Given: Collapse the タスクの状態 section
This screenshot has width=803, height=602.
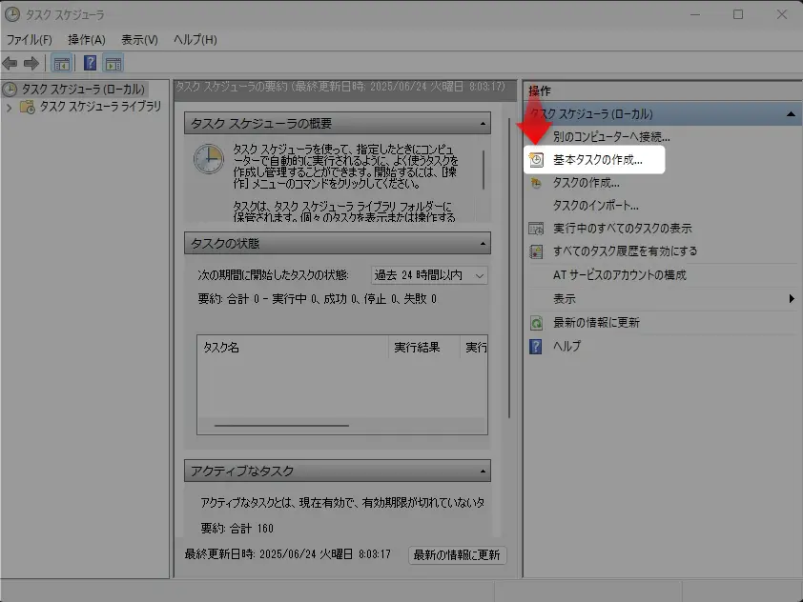Looking at the screenshot, I should pyautogui.click(x=484, y=245).
